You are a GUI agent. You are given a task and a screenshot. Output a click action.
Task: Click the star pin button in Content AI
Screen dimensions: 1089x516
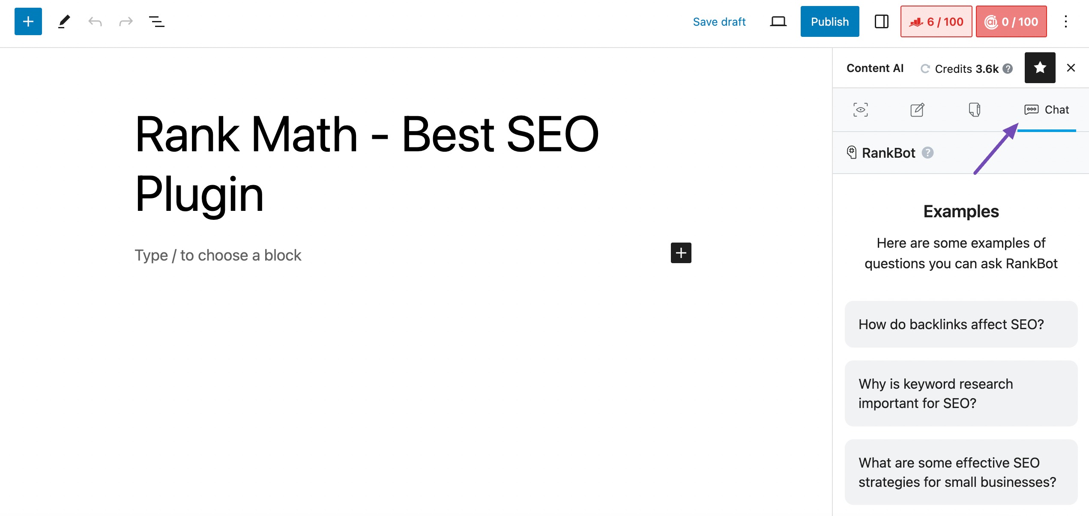[1040, 68]
